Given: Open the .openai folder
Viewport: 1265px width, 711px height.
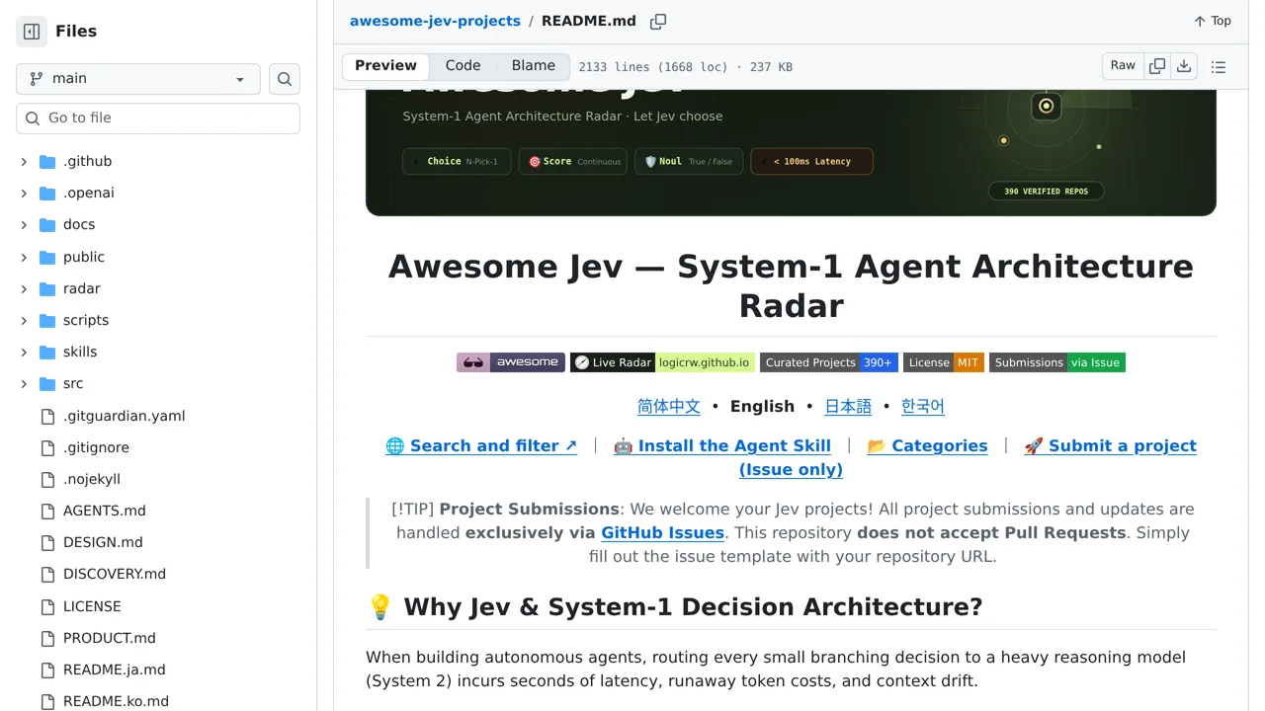Looking at the screenshot, I should (x=89, y=194).
